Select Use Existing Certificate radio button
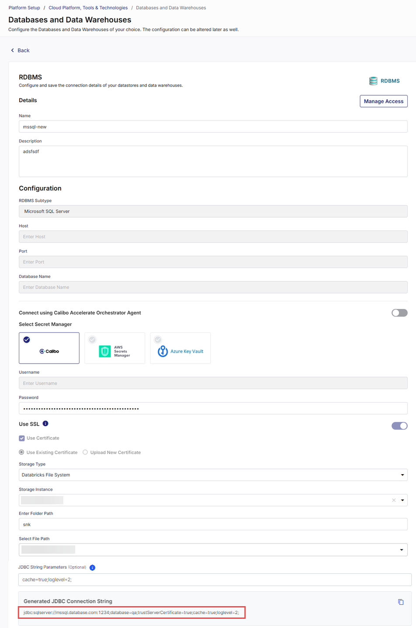 (21, 452)
